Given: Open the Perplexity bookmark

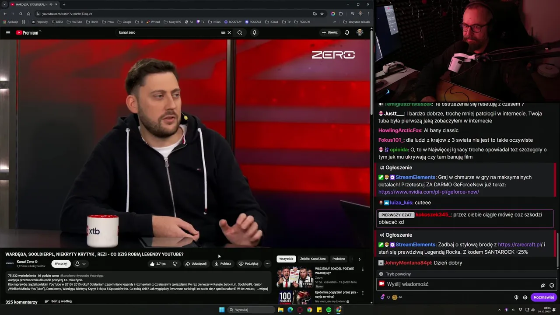Looking at the screenshot, I should 40,22.
